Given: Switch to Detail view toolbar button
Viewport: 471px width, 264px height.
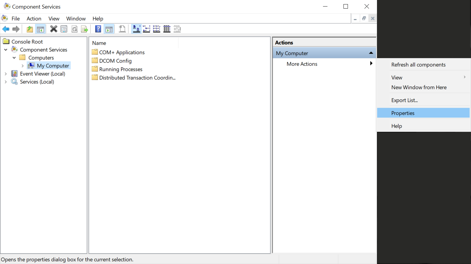Looking at the screenshot, I should click(x=167, y=29).
